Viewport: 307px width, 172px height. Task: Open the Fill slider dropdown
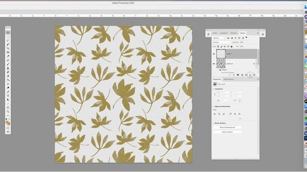coord(246,46)
